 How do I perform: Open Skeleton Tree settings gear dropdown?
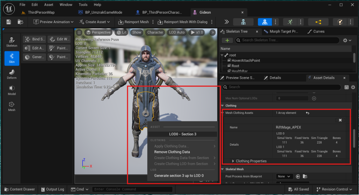coord(347,40)
